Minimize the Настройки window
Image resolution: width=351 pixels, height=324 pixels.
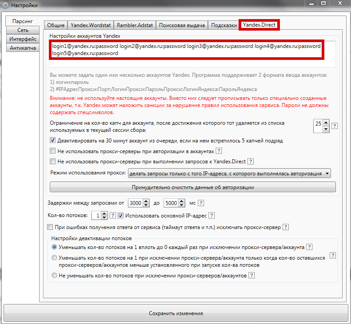311,4
